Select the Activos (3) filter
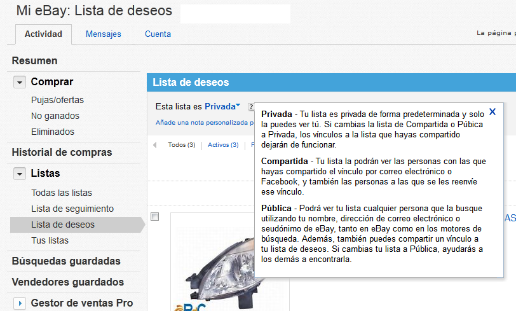This screenshot has height=311, width=516. pyautogui.click(x=223, y=144)
